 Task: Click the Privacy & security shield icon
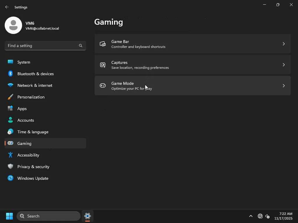coord(10,167)
